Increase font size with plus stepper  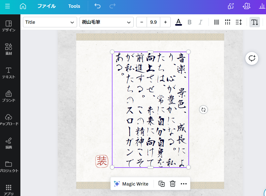(165, 22)
